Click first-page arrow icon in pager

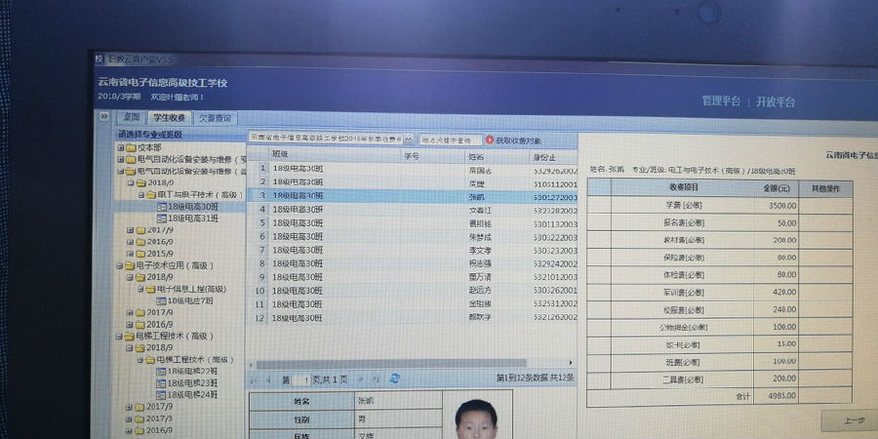coord(255,379)
